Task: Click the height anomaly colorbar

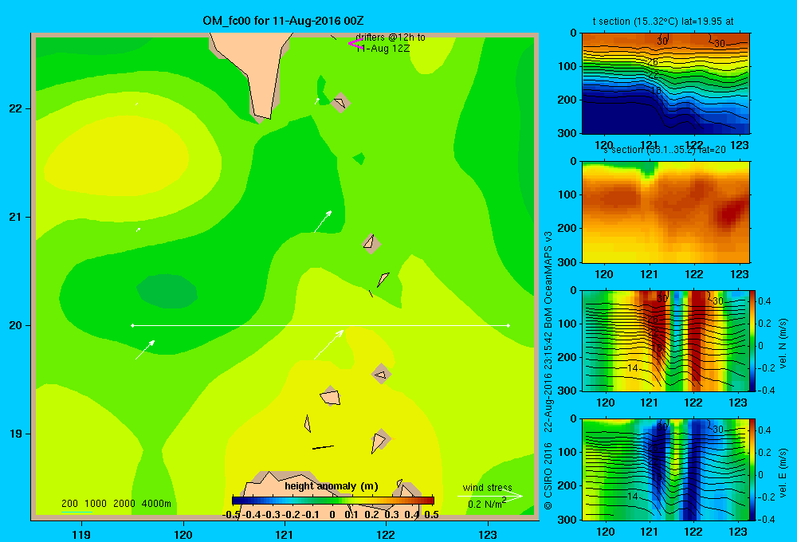Action: point(333,500)
